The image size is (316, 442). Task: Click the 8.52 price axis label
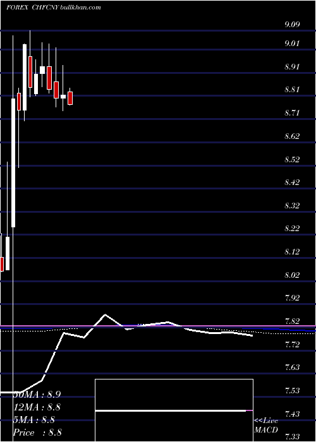pos(292,160)
